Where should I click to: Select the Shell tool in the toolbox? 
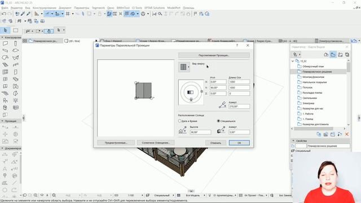tap(15, 58)
